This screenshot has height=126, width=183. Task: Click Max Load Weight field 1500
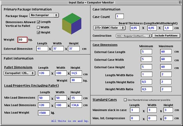(x=44, y=113)
